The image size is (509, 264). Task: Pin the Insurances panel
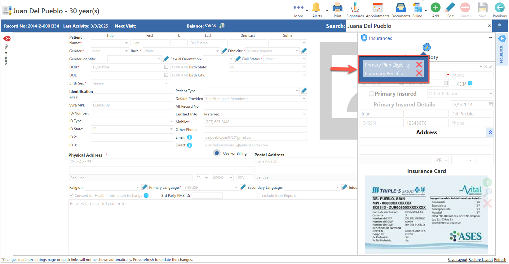(490, 37)
